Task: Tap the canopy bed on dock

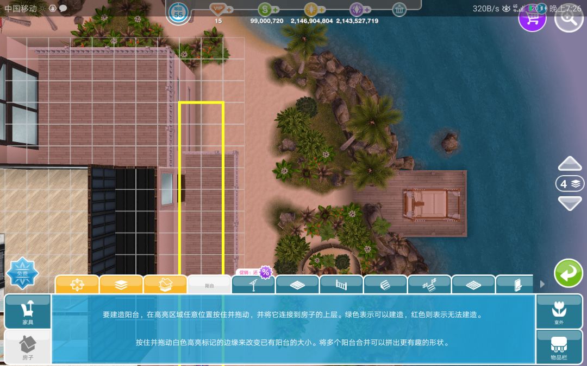Action: [431, 204]
